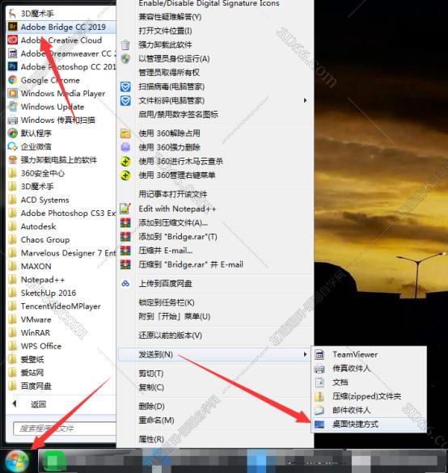Click the 企业微信 icon
The height and width of the screenshot is (473, 448).
[x=12, y=146]
